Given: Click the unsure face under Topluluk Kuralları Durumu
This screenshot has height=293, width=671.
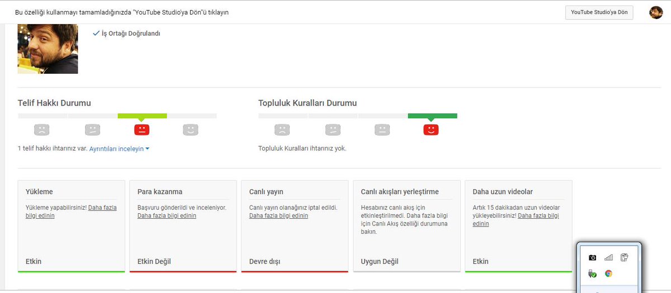Looking at the screenshot, I should pyautogui.click(x=333, y=130).
